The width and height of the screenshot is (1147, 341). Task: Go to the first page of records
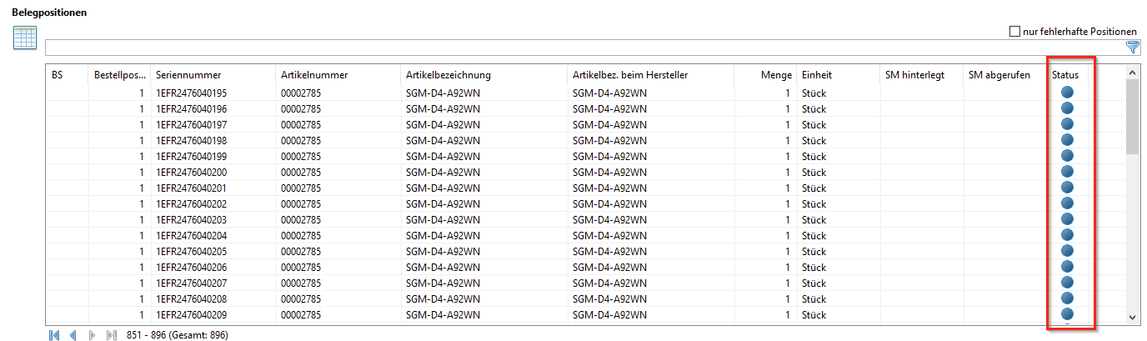pos(55,334)
